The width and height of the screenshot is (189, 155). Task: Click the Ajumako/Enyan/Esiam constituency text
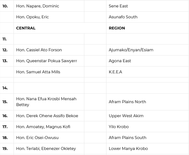pyautogui.click(x=131, y=50)
